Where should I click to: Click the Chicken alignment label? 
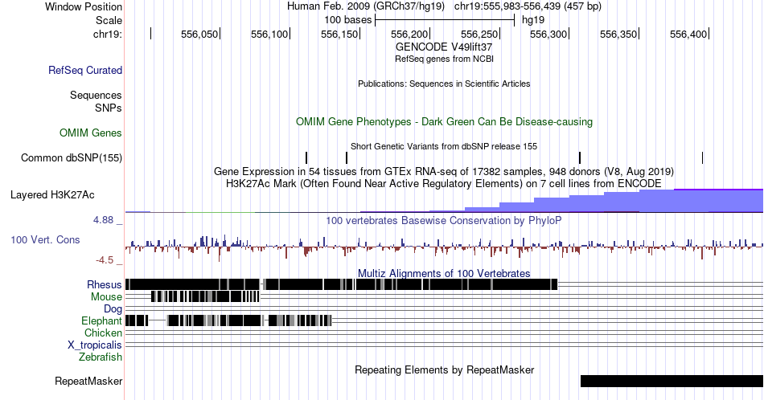point(103,333)
